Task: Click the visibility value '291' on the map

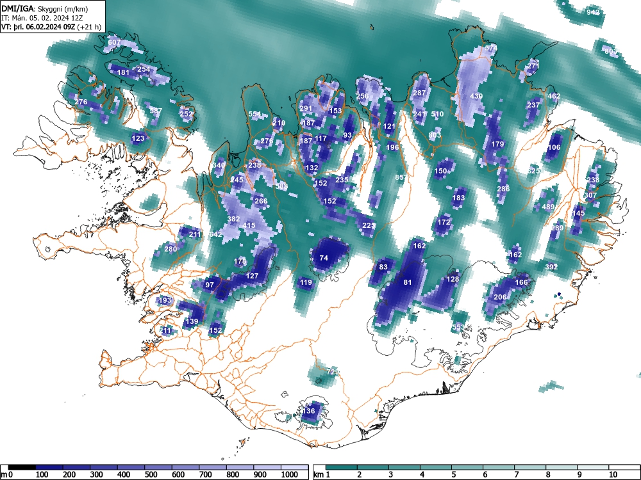Action: [x=306, y=108]
